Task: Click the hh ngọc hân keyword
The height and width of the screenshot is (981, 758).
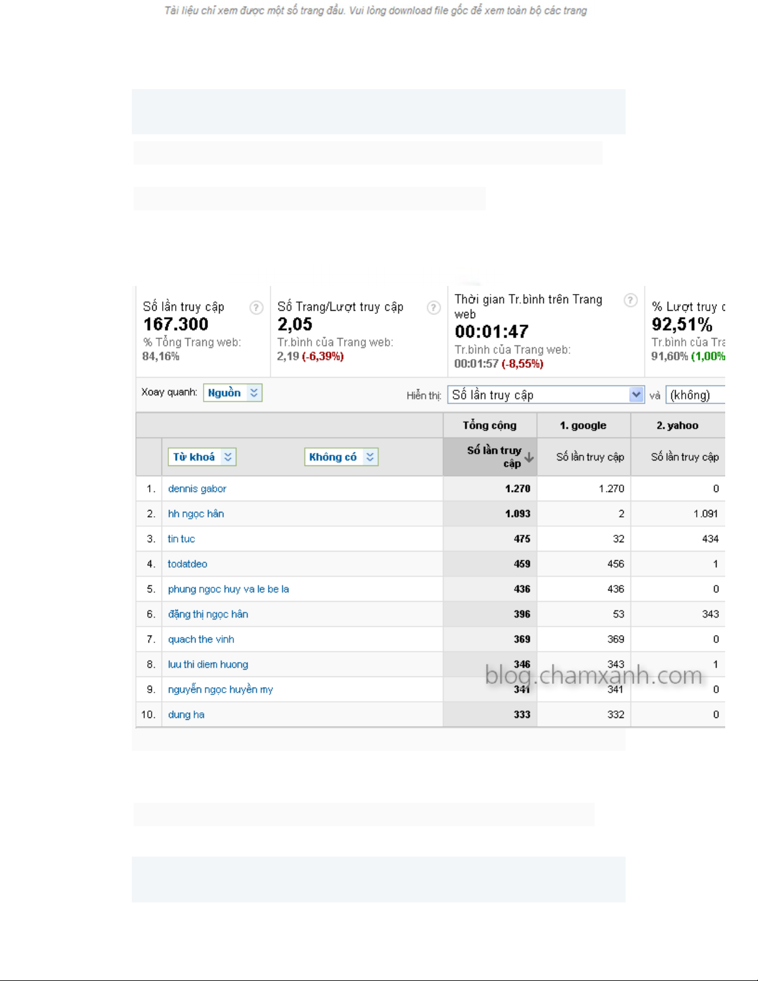Action: coord(196,514)
